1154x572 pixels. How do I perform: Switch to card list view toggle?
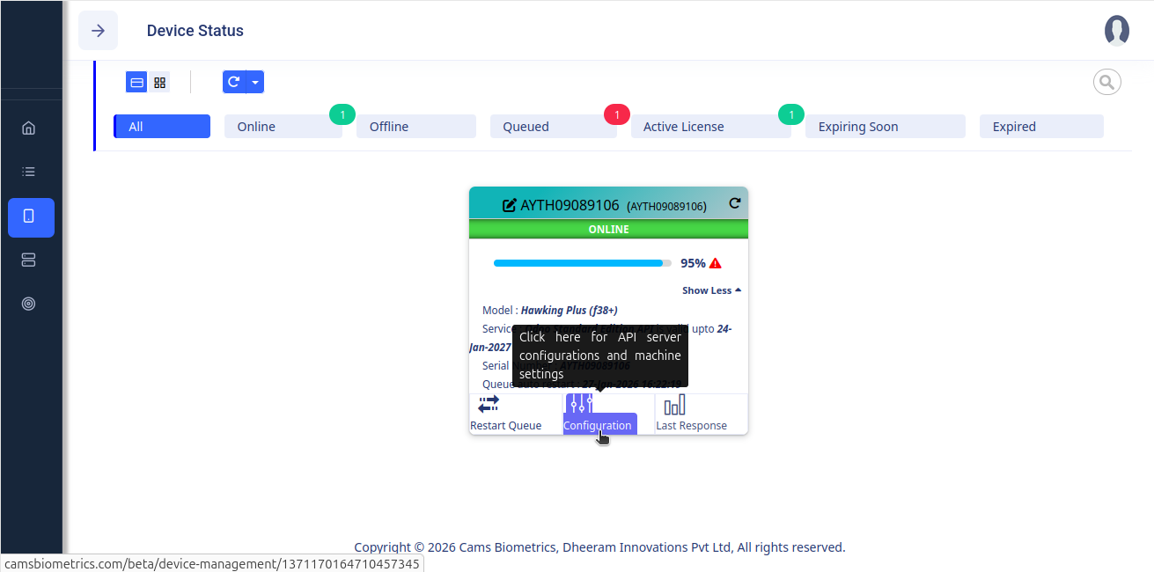137,82
